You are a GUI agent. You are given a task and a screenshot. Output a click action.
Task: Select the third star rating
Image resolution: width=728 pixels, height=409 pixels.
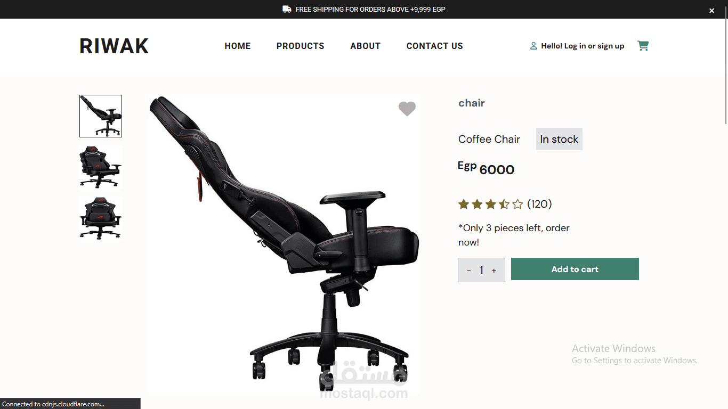click(x=490, y=204)
